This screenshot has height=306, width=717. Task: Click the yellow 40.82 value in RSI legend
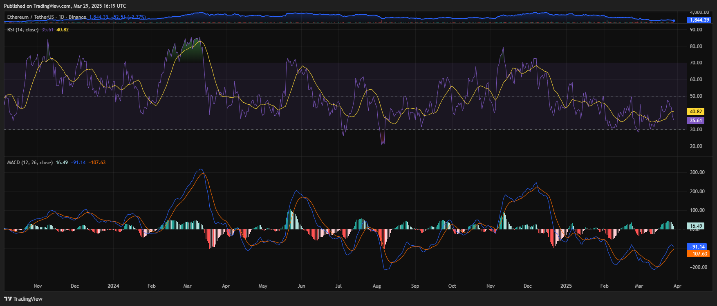(63, 30)
